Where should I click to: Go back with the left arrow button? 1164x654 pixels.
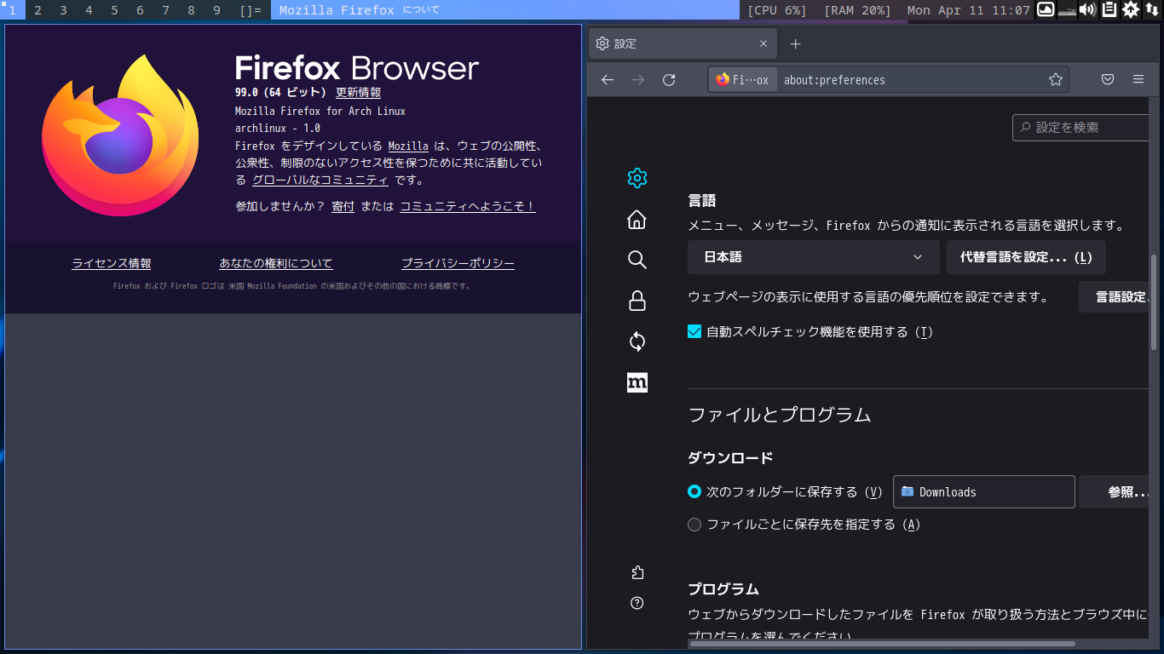tap(608, 79)
